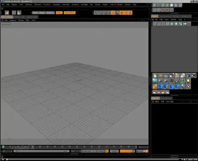Click the video seek bar handle

point(7,160)
